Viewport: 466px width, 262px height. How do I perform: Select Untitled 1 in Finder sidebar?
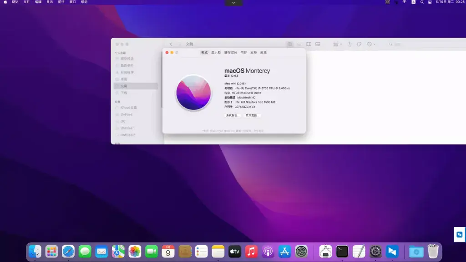click(136, 128)
